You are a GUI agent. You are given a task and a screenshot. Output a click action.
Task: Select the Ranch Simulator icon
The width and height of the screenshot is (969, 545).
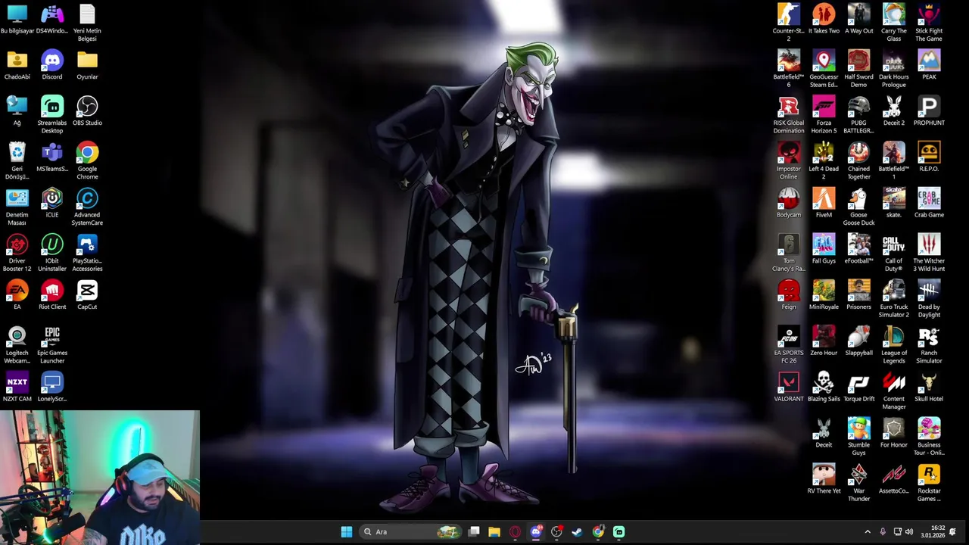coord(929,337)
